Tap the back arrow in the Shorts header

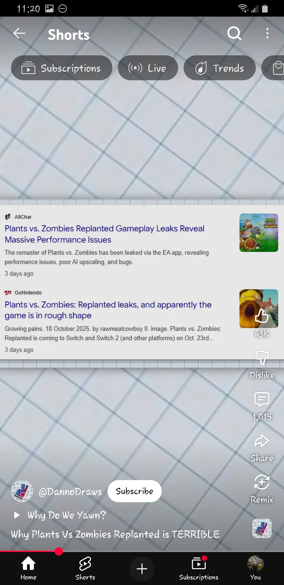point(19,33)
